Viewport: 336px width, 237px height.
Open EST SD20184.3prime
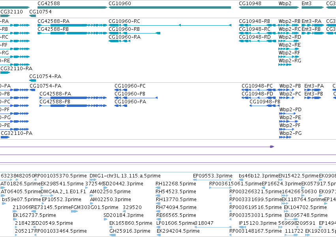click(x=124, y=216)
